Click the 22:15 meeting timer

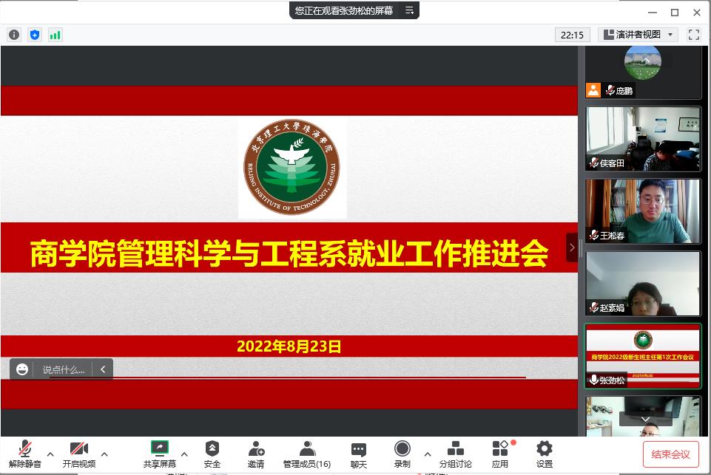coord(572,35)
